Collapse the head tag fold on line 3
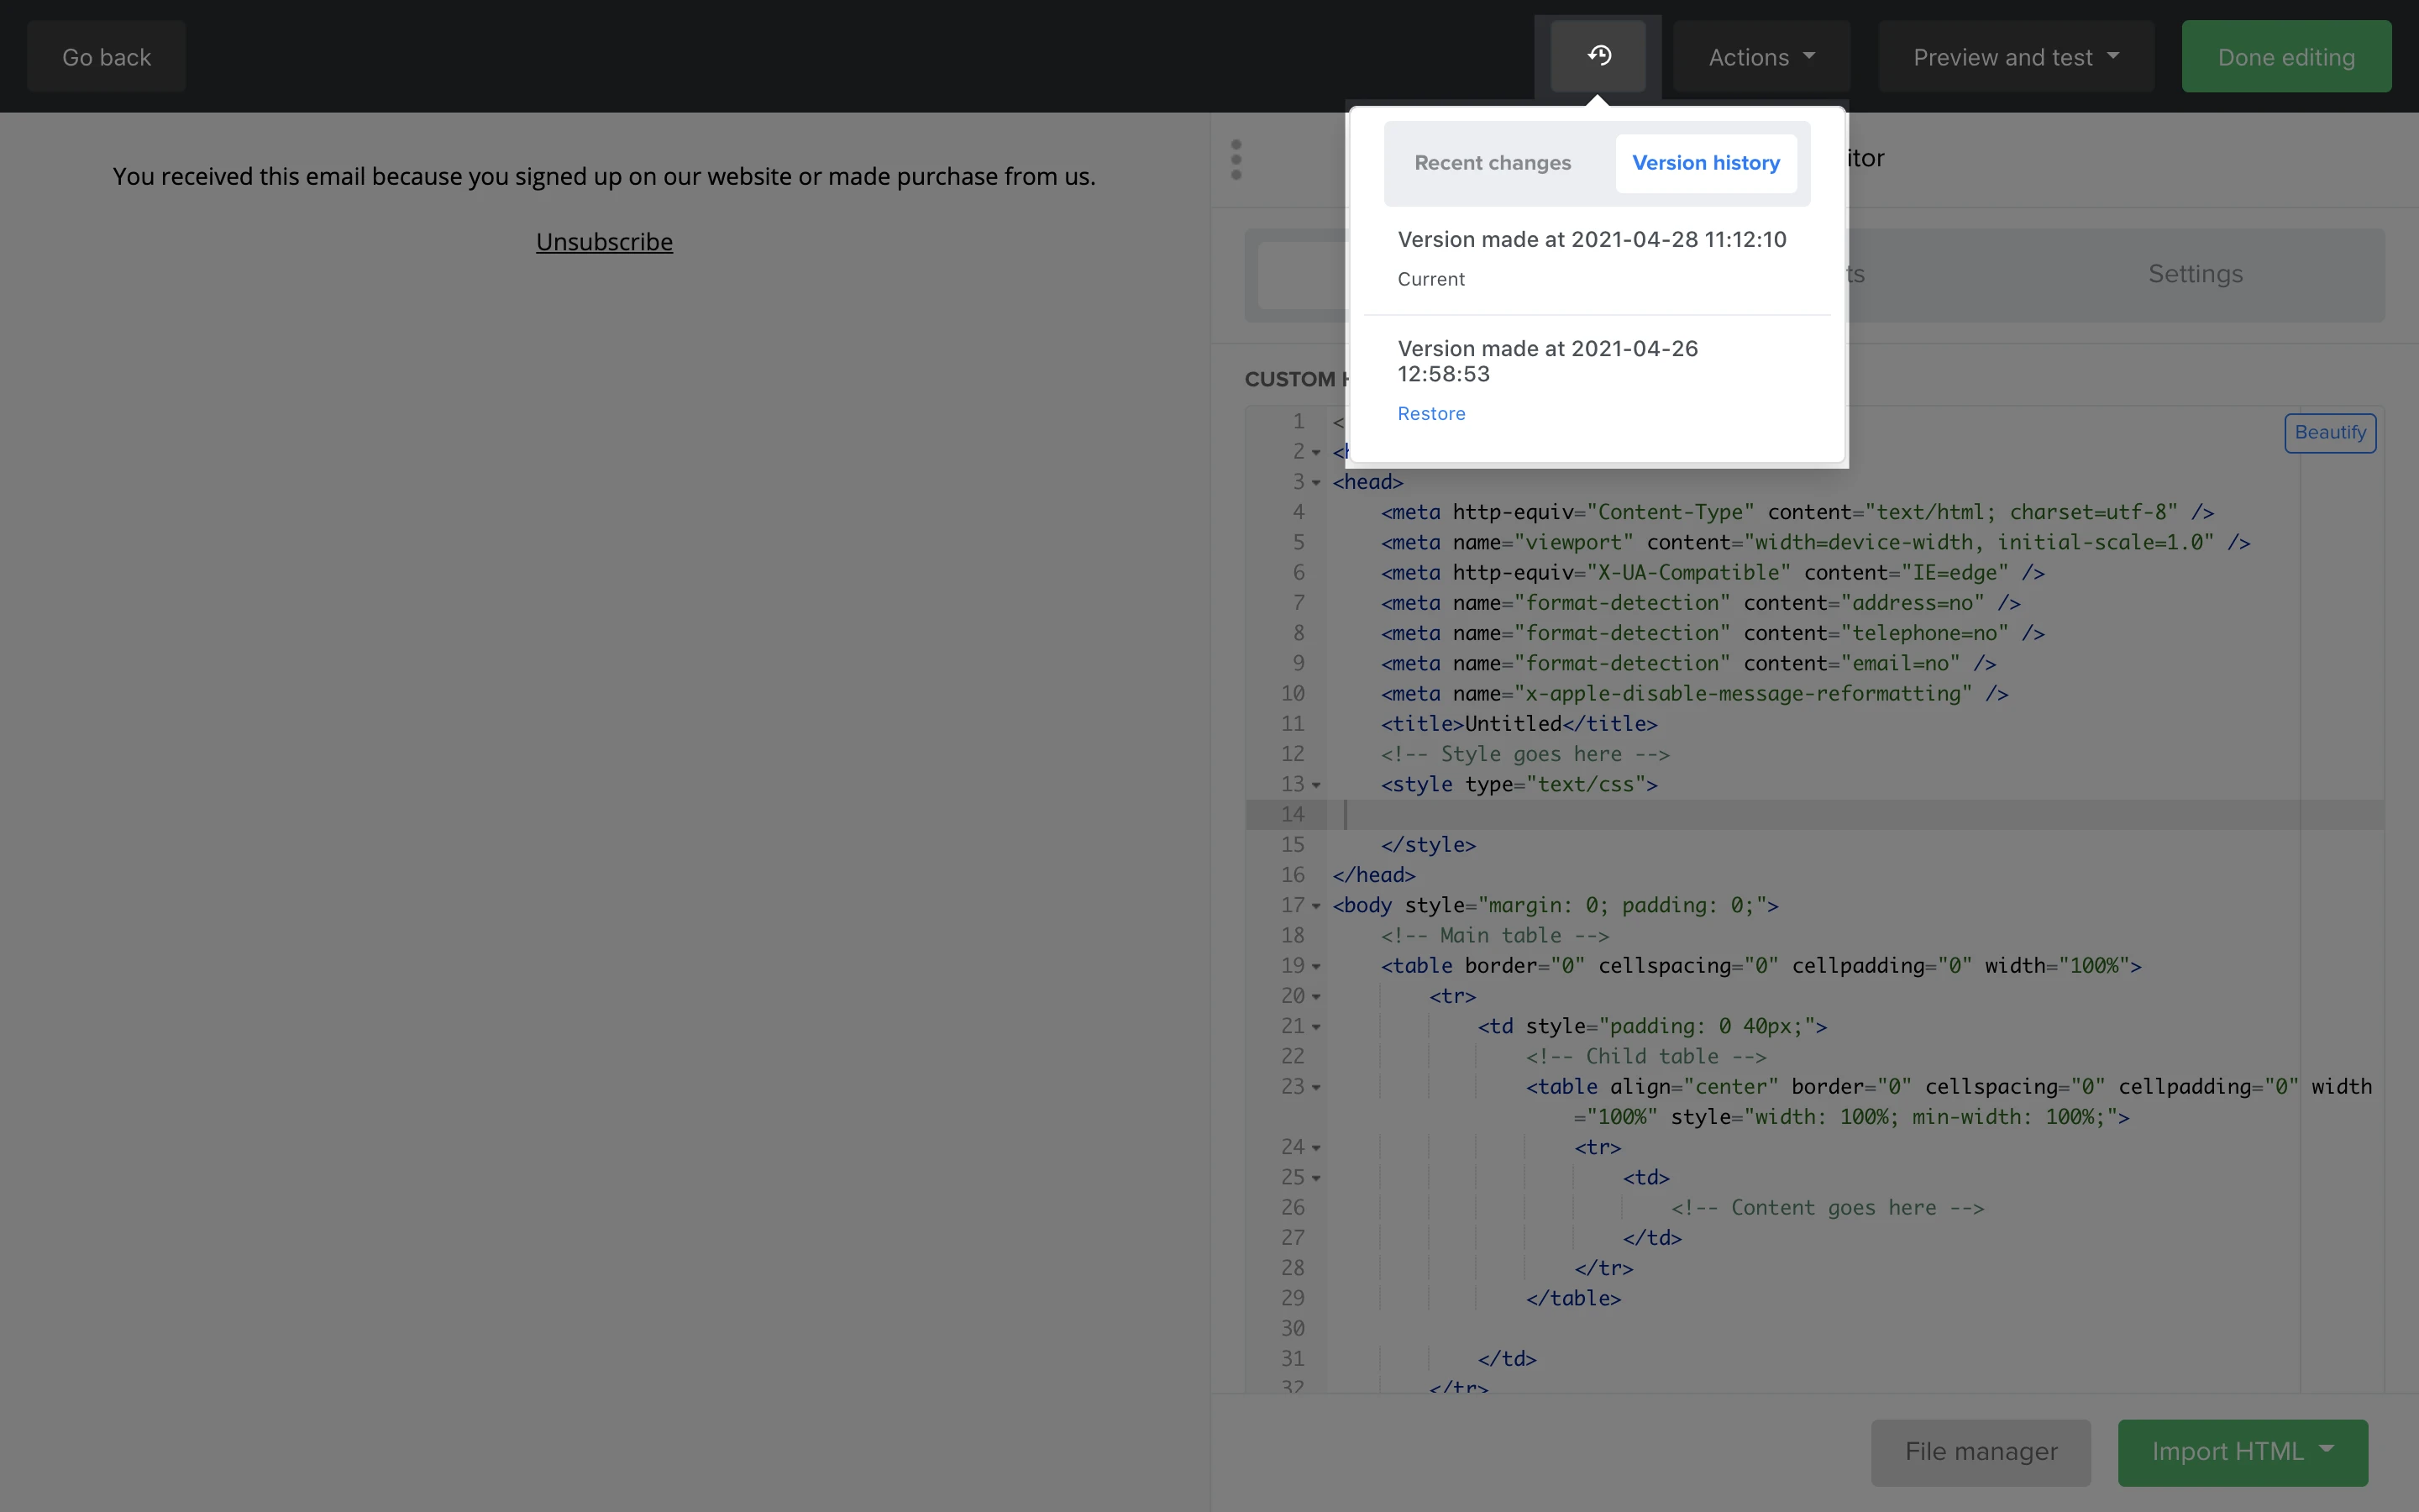Viewport: 2419px width, 1512px height. pos(1316,483)
